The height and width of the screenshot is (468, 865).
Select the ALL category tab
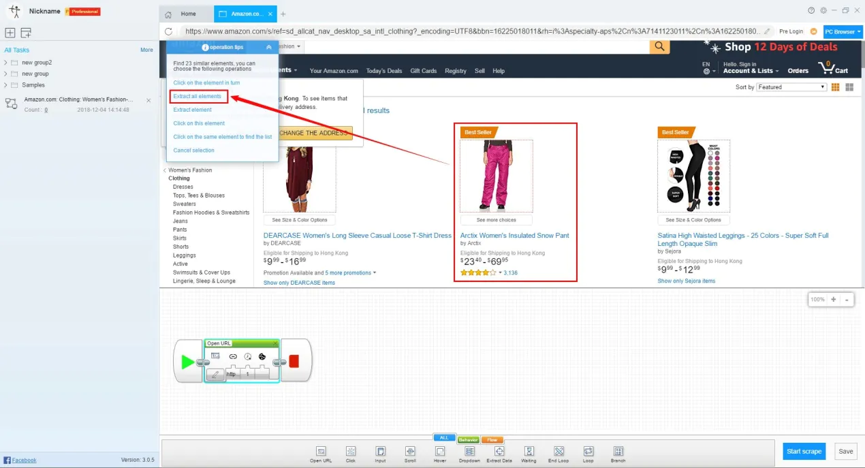(443, 437)
